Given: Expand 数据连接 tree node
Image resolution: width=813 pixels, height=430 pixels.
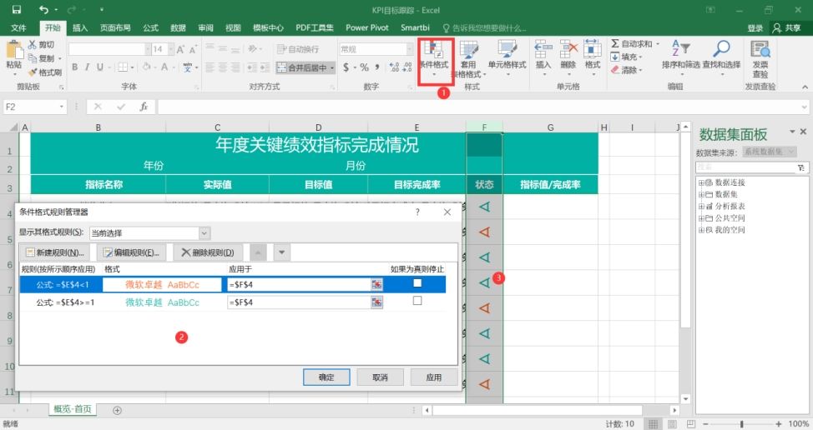Looking at the screenshot, I should pyautogui.click(x=701, y=182).
